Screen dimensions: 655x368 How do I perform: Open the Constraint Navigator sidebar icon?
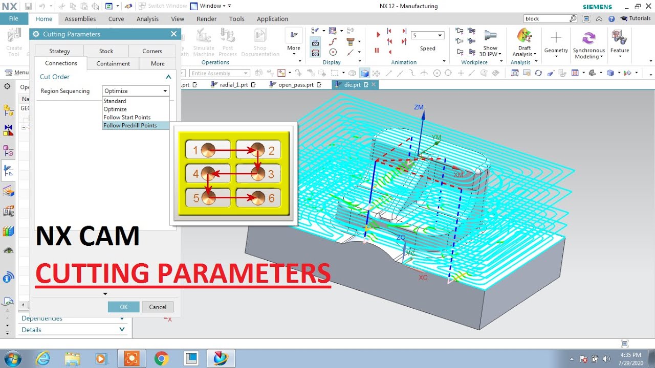tap(8, 130)
